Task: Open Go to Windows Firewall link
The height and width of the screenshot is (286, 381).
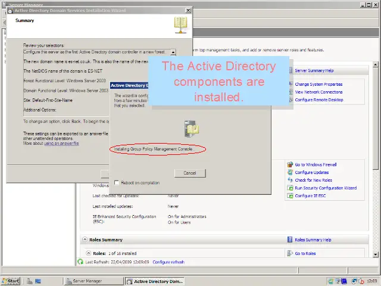Action: click(316, 164)
